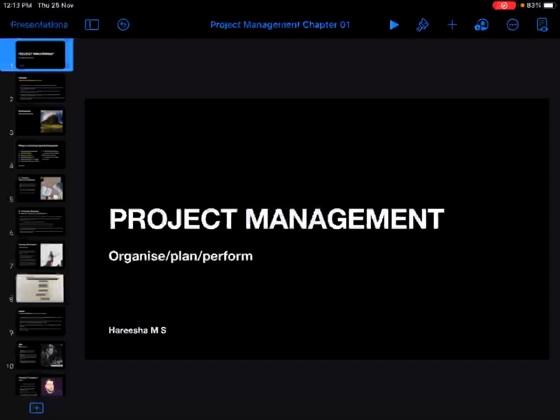560x420 pixels.
Task: Select slide 6 thumbnail
Action: (x=41, y=221)
